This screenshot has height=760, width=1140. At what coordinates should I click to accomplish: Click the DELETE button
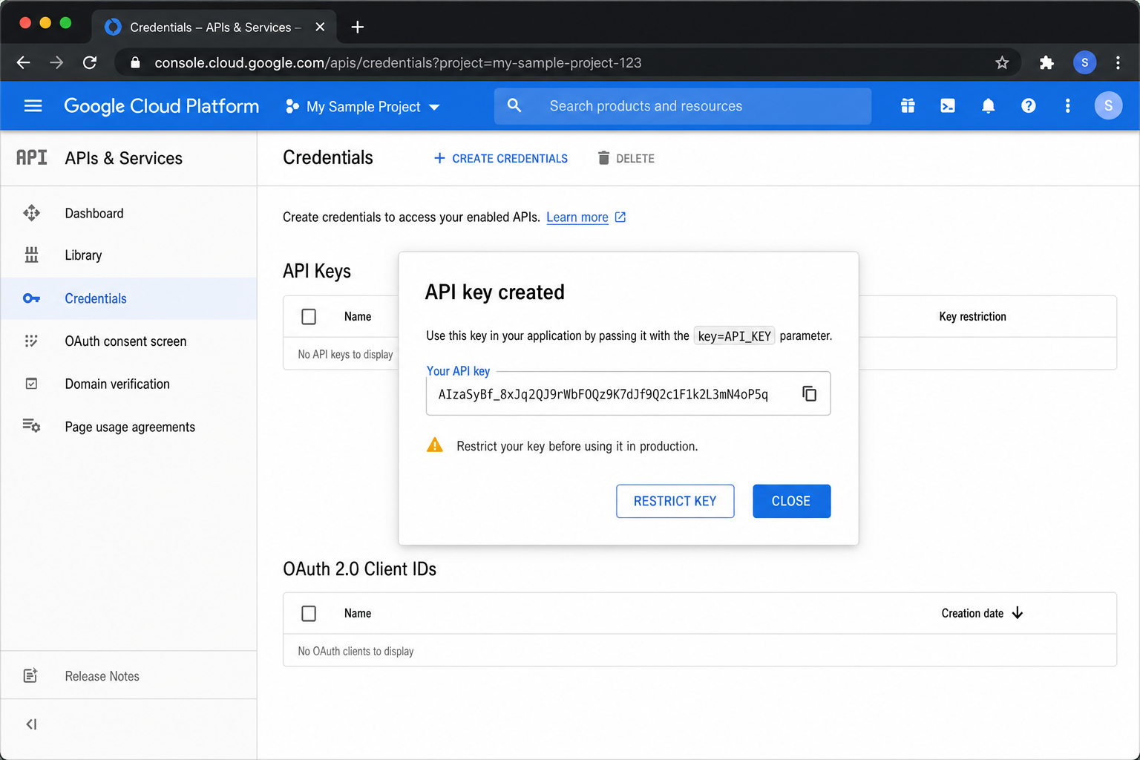(626, 158)
